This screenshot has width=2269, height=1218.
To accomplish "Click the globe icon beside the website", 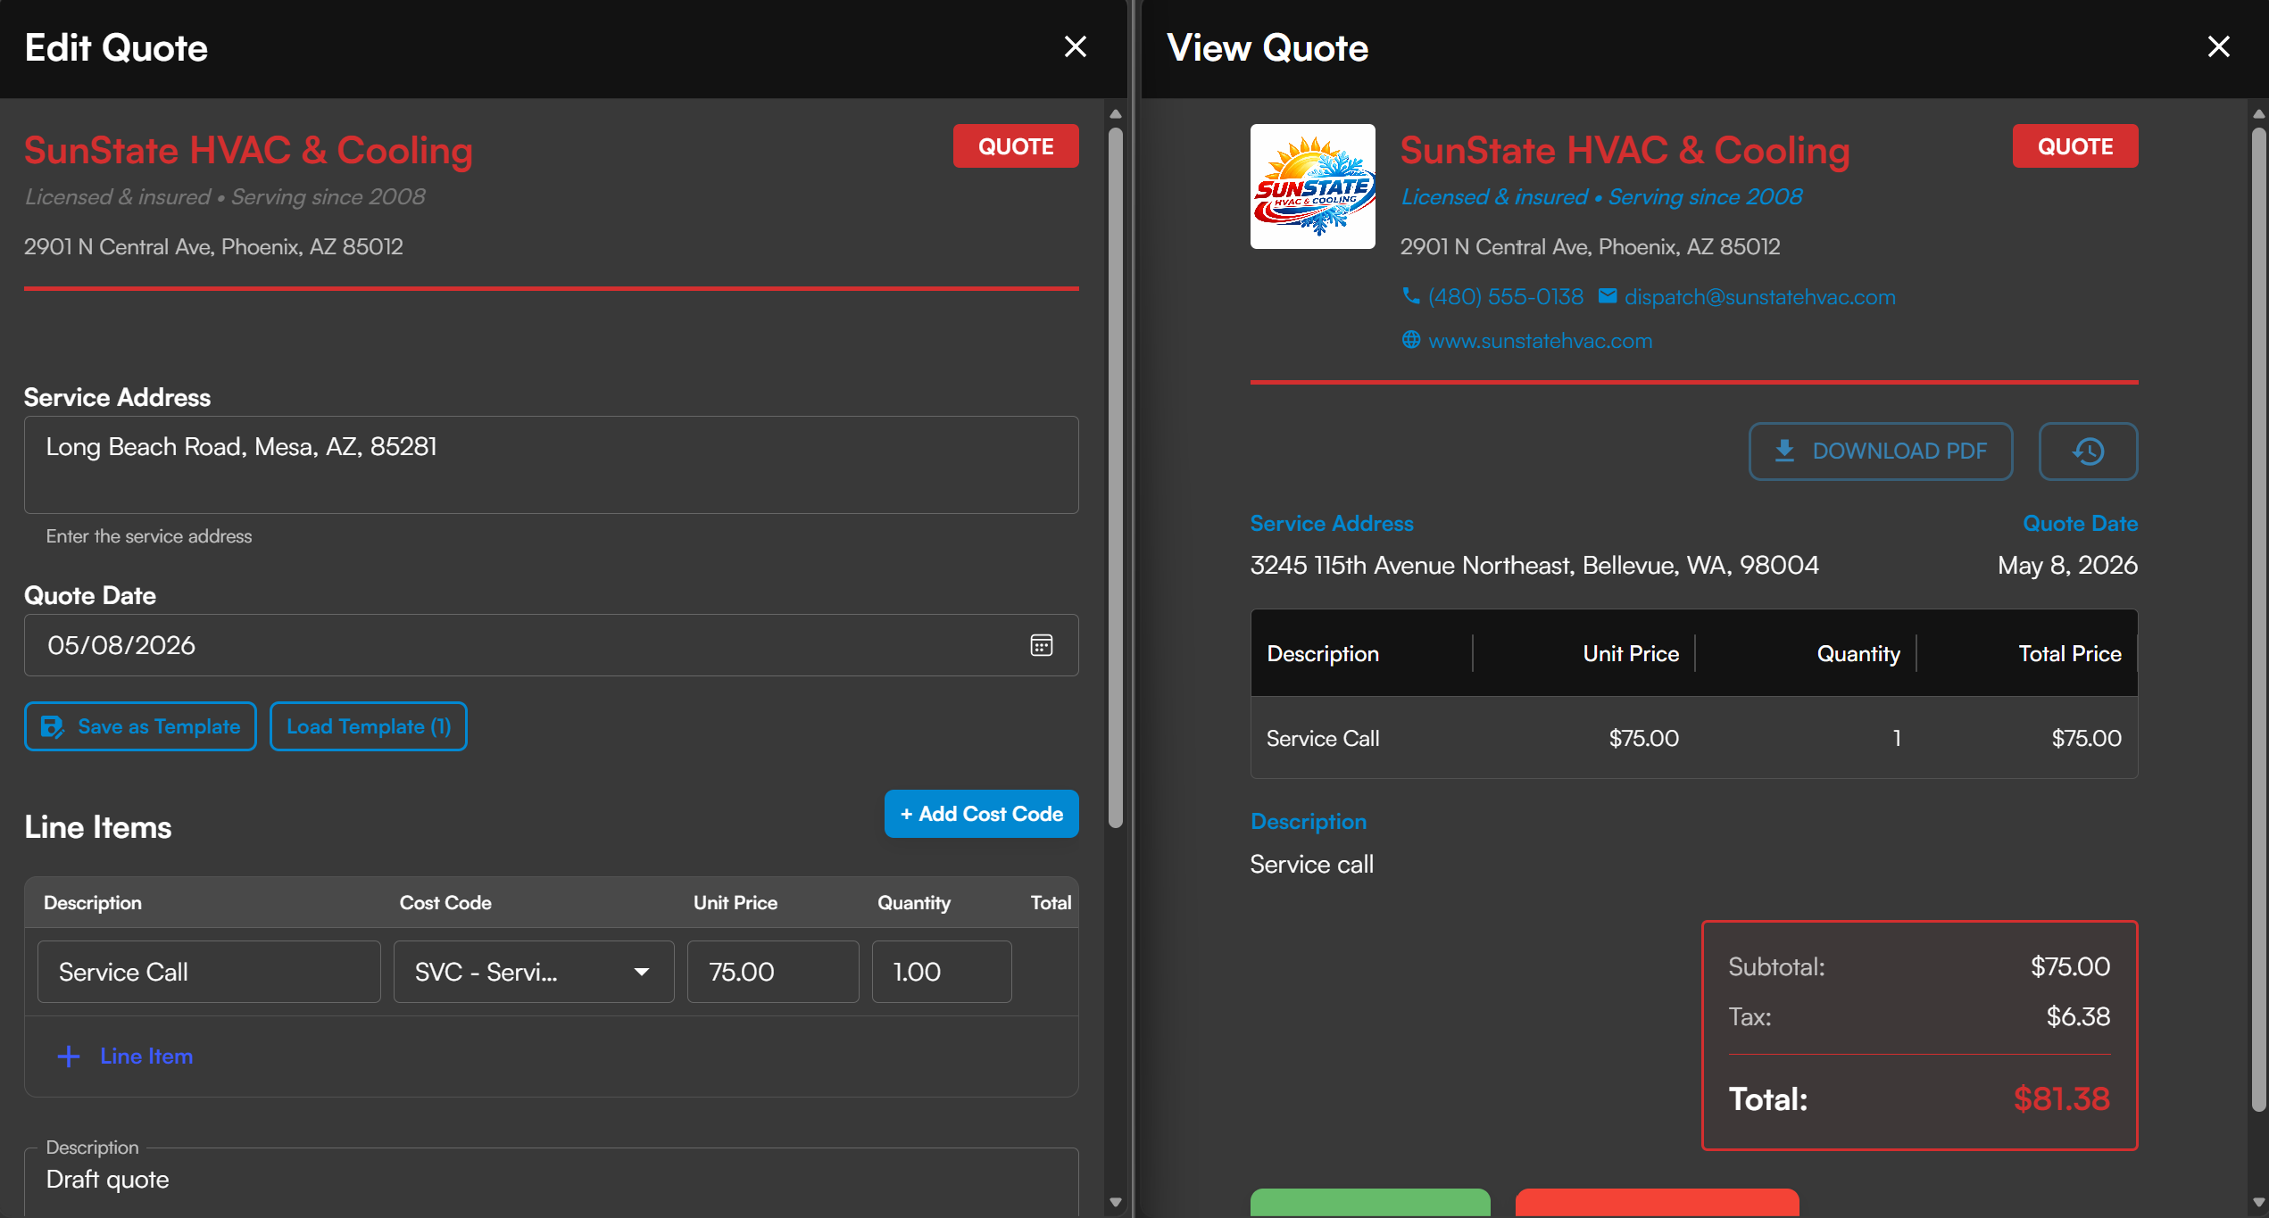I will (x=1411, y=339).
